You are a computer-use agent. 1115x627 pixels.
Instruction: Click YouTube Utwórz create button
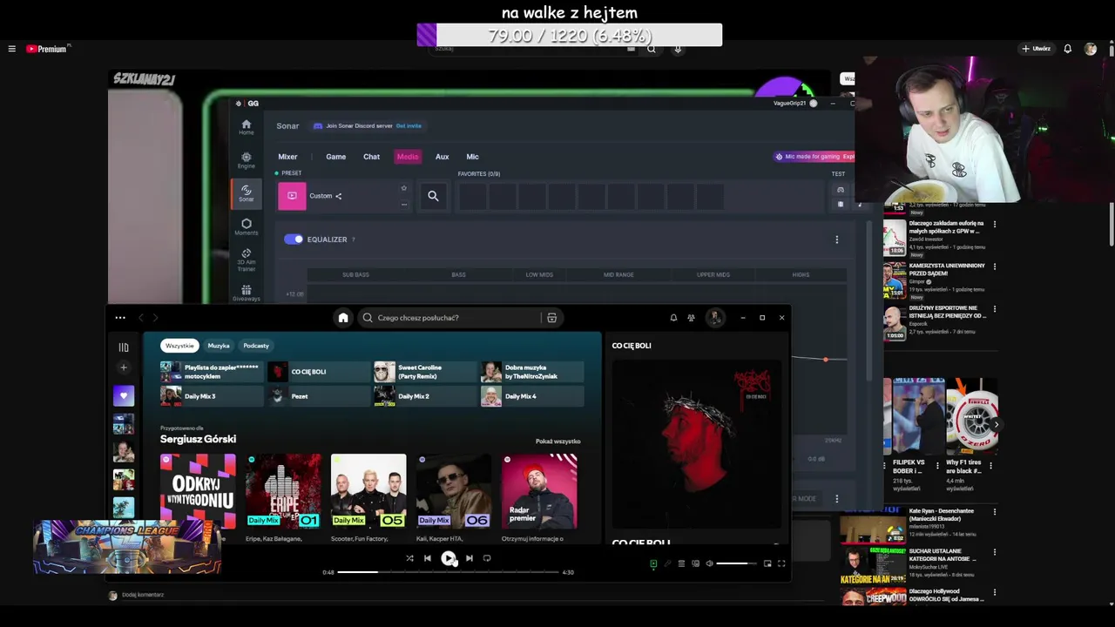pyautogui.click(x=1036, y=49)
